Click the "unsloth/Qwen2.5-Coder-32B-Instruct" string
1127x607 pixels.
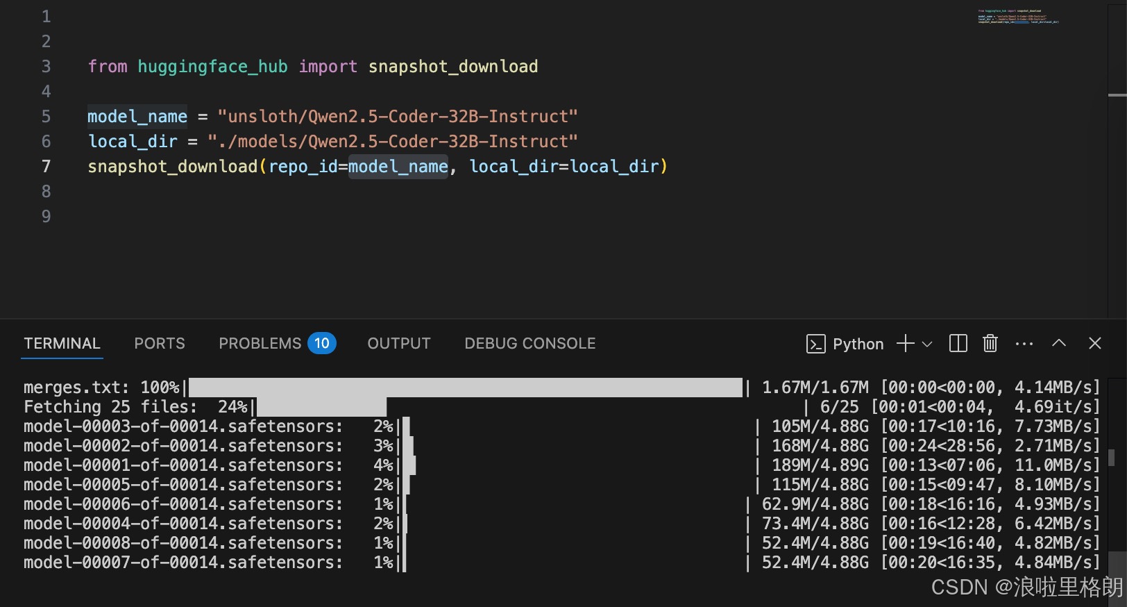point(398,117)
